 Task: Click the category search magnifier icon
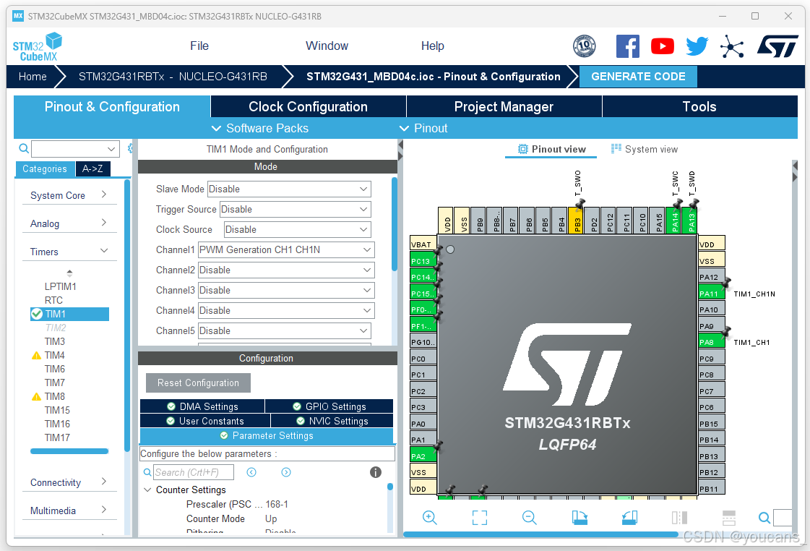[x=24, y=149]
